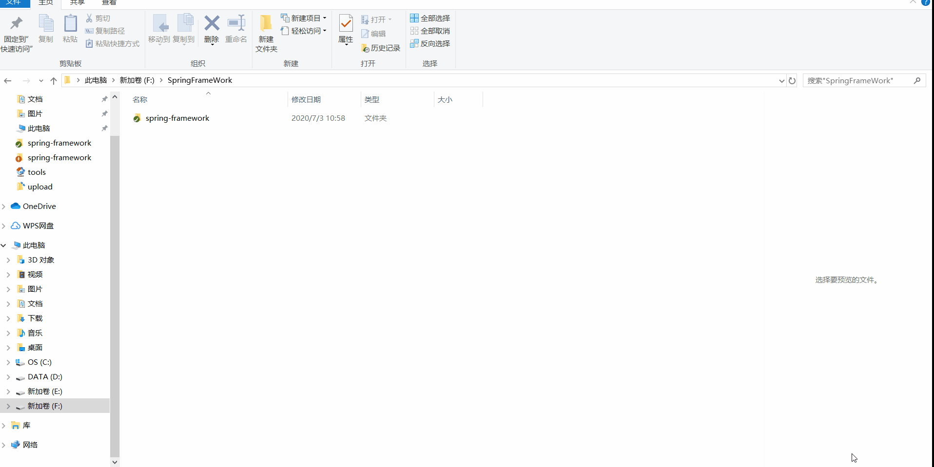The width and height of the screenshot is (934, 467).
Task: Expand the WPS网盘 tree node
Action: pos(4,226)
